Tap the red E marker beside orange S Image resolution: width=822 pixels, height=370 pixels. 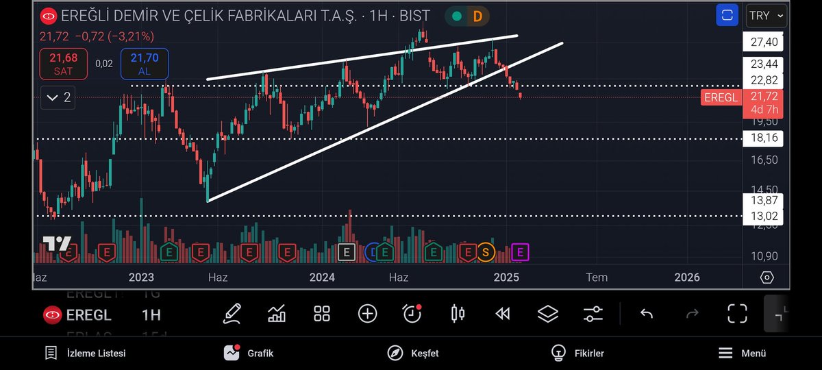[x=469, y=252]
